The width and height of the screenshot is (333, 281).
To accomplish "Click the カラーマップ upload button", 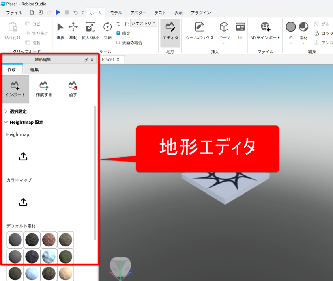I will (x=23, y=202).
